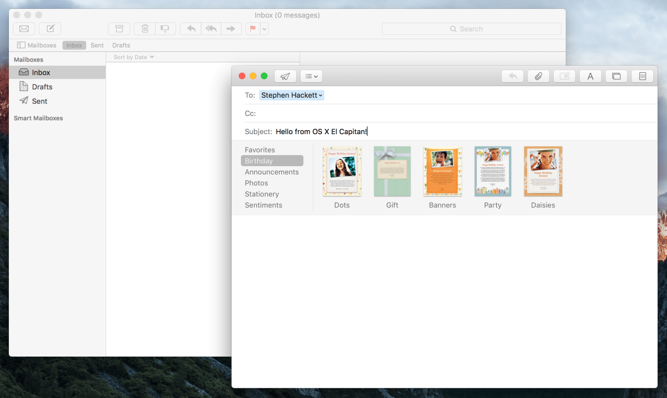The height and width of the screenshot is (398, 667).
Task: Open the font format panel icon
Action: pos(590,76)
